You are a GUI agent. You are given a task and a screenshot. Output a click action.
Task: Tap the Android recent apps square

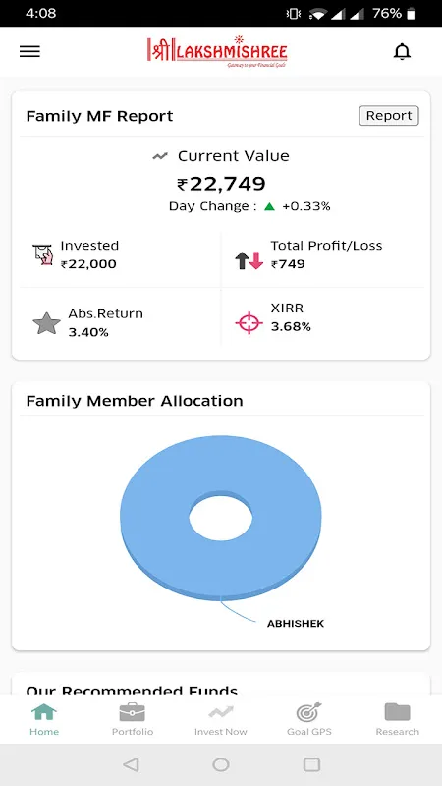pos(311,764)
